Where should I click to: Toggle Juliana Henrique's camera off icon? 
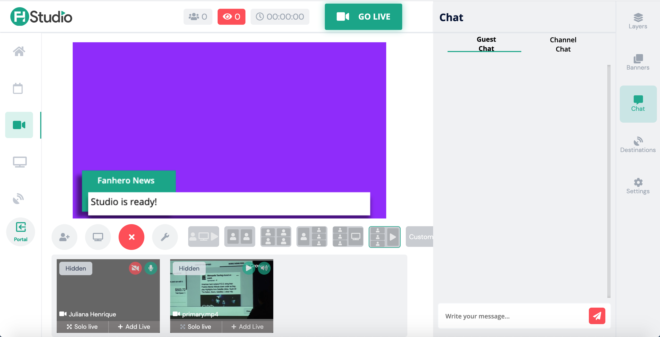click(135, 268)
